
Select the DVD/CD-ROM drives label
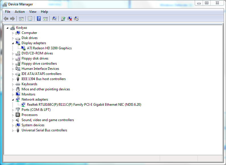click(x=37, y=53)
